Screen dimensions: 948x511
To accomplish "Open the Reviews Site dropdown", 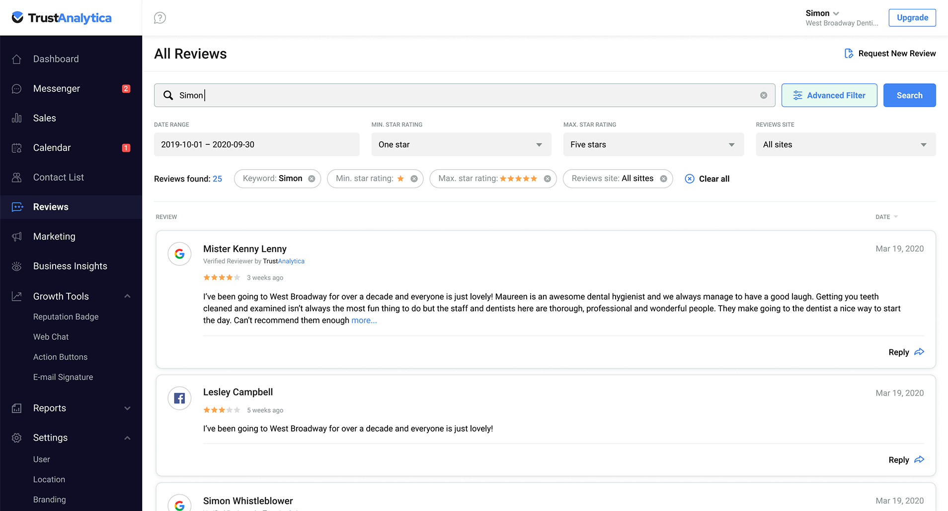I will (845, 144).
